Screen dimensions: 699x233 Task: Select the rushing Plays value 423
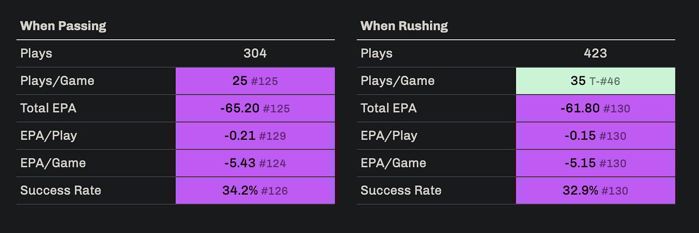pos(595,53)
